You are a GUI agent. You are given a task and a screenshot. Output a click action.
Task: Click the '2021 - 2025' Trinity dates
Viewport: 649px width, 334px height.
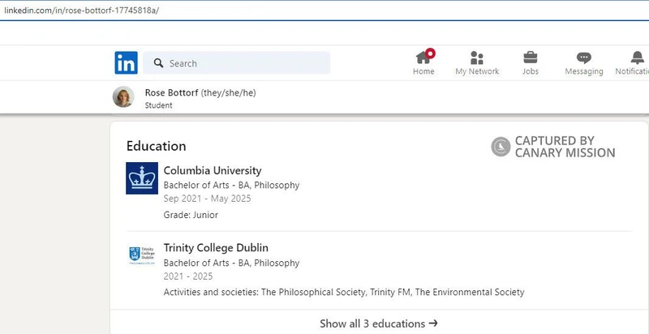point(188,276)
